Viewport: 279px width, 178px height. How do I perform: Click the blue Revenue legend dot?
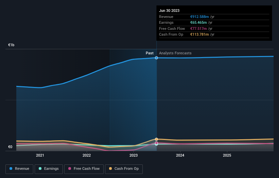[x=11, y=168]
